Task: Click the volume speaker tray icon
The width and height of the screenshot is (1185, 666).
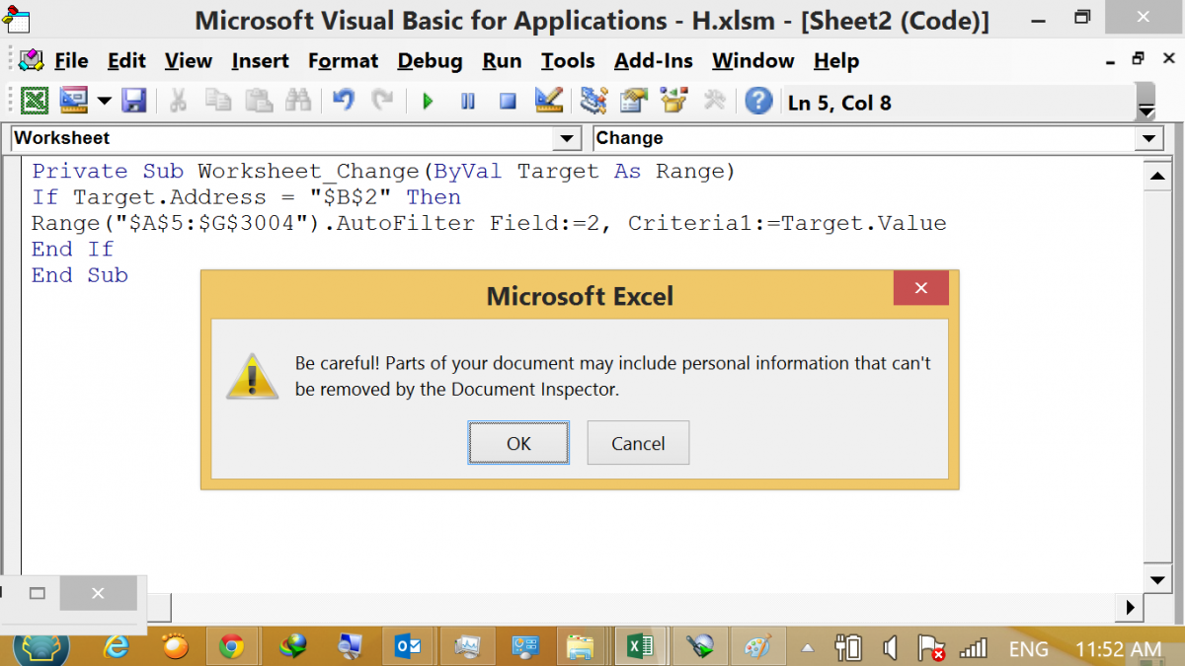Action: tap(890, 648)
